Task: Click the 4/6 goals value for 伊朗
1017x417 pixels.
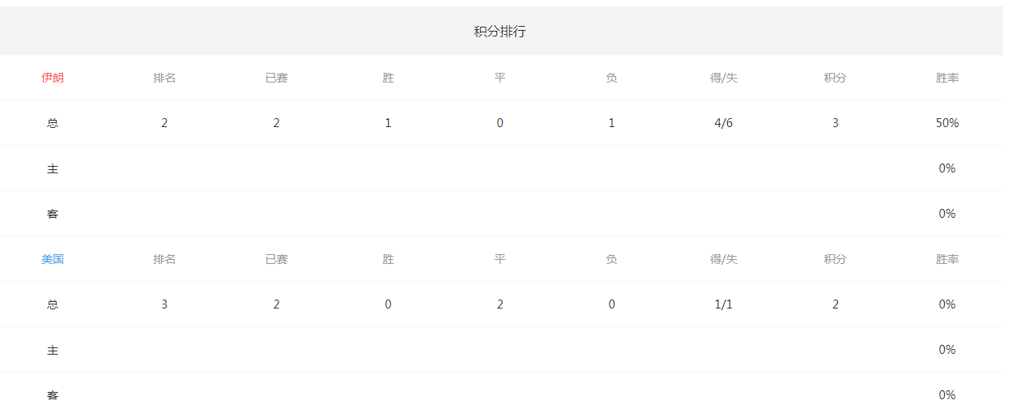Action: (x=723, y=123)
